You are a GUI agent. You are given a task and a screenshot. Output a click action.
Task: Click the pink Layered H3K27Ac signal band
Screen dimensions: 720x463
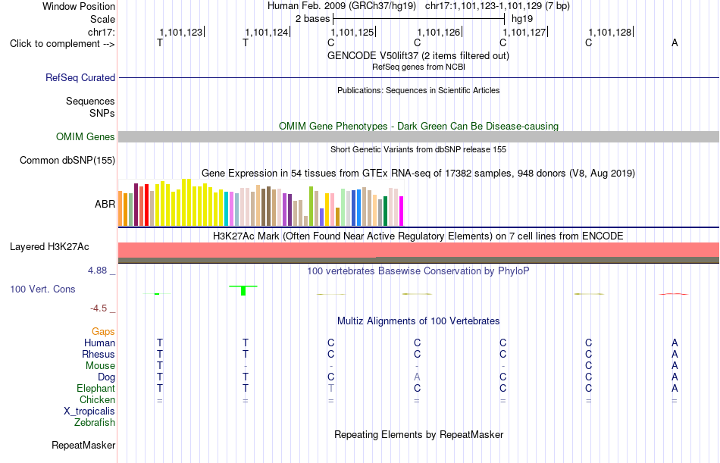[x=419, y=250]
